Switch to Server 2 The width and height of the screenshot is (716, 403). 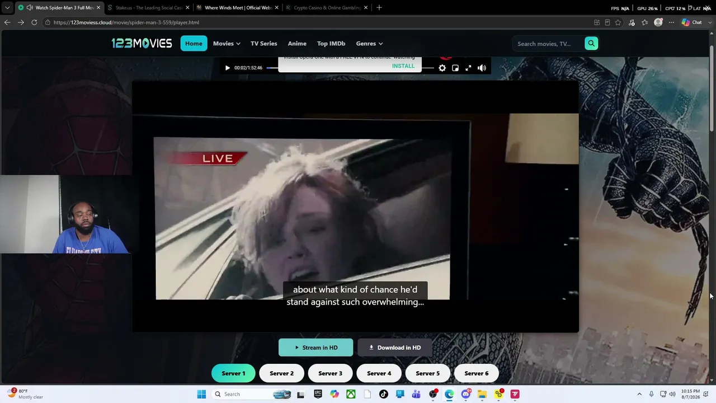(281, 373)
